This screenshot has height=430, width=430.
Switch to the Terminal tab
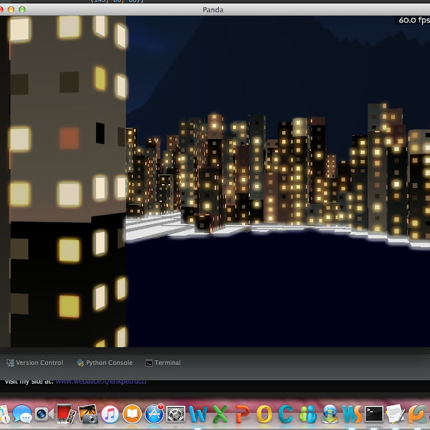coord(163,363)
